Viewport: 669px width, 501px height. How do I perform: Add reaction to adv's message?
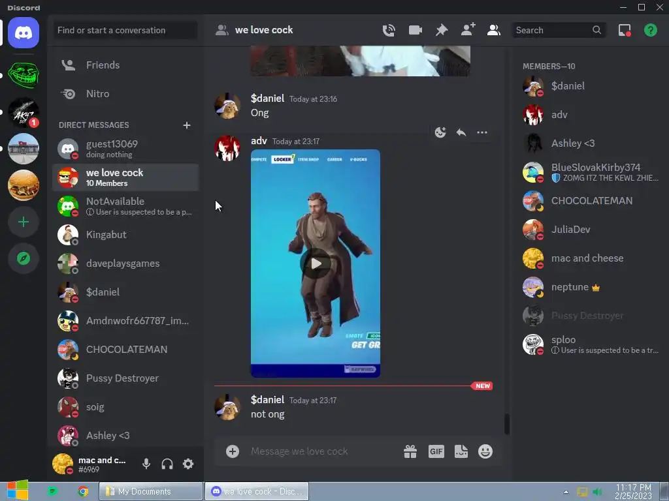tap(440, 132)
